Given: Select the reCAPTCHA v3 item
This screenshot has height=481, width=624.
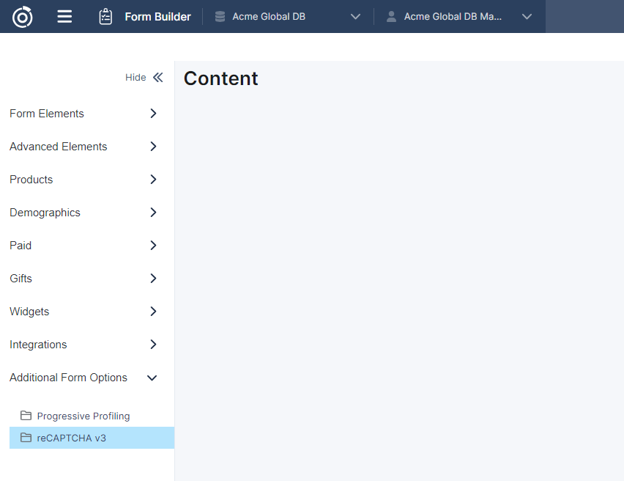Looking at the screenshot, I should coord(72,438).
